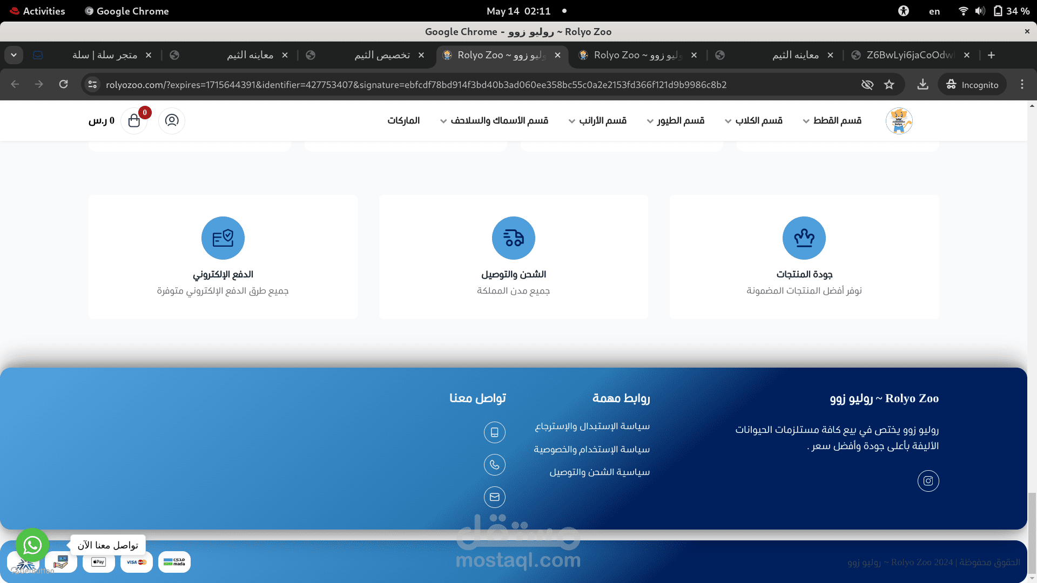Open the الماركات menu item
This screenshot has width=1037, height=583.
(x=403, y=120)
